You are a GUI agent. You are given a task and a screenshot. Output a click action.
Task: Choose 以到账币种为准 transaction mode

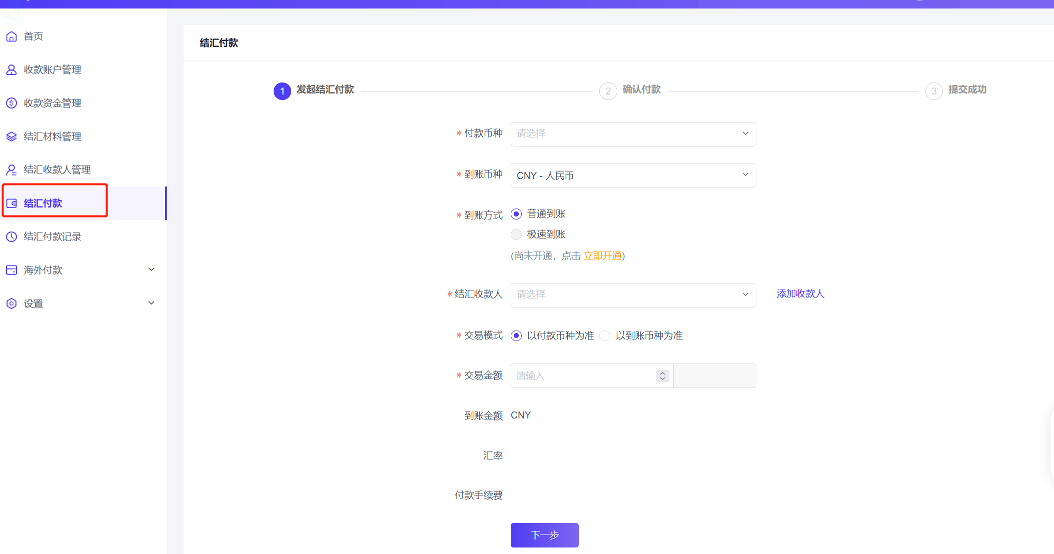pyautogui.click(x=605, y=335)
